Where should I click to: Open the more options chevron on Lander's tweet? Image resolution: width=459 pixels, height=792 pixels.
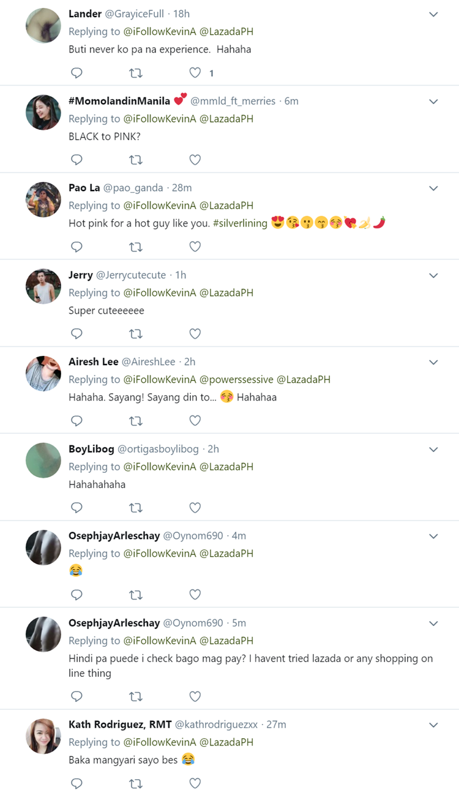coord(433,14)
